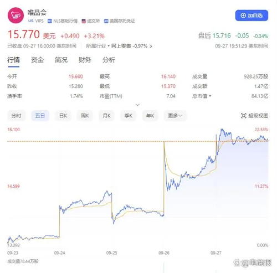The height and width of the screenshot is (273, 277).
Task: Switch to the 资金 tab
Action: coord(37,60)
